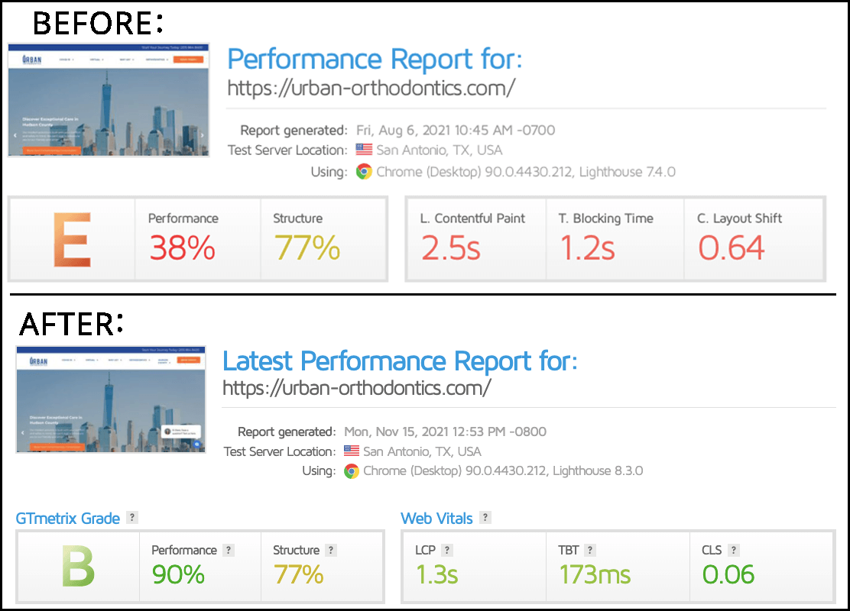Select the 0.64 Layout Shift value

click(x=732, y=247)
